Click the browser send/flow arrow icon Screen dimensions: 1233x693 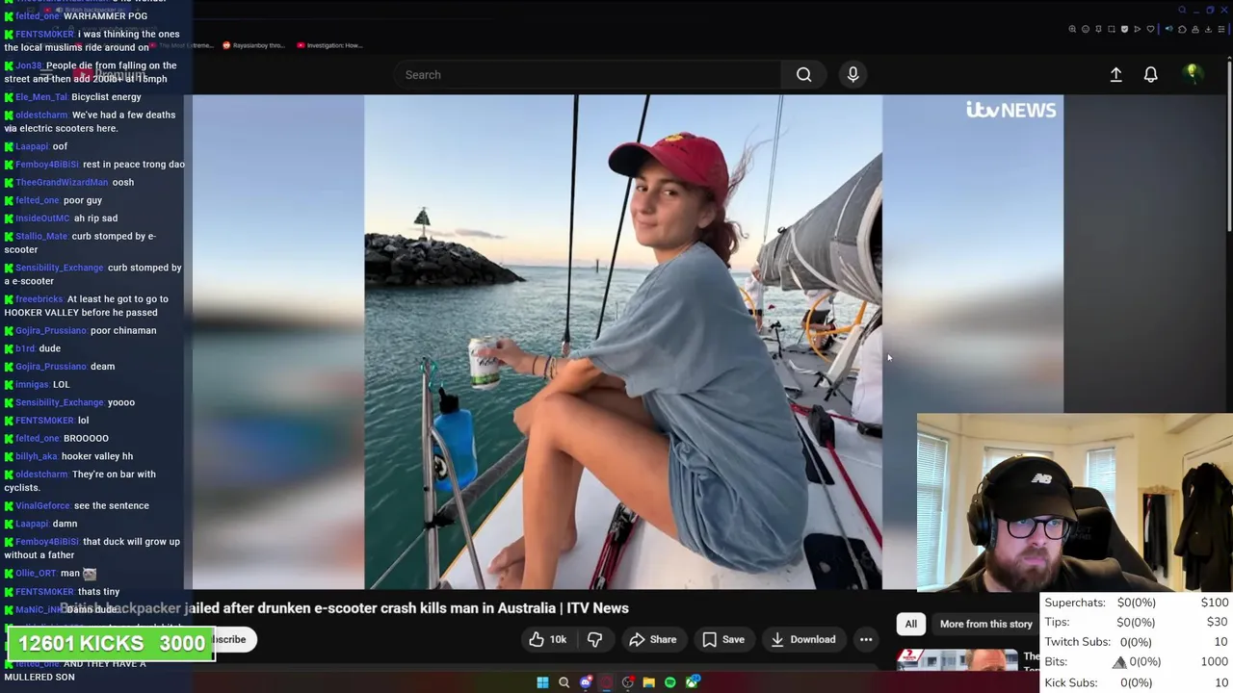click(1138, 29)
